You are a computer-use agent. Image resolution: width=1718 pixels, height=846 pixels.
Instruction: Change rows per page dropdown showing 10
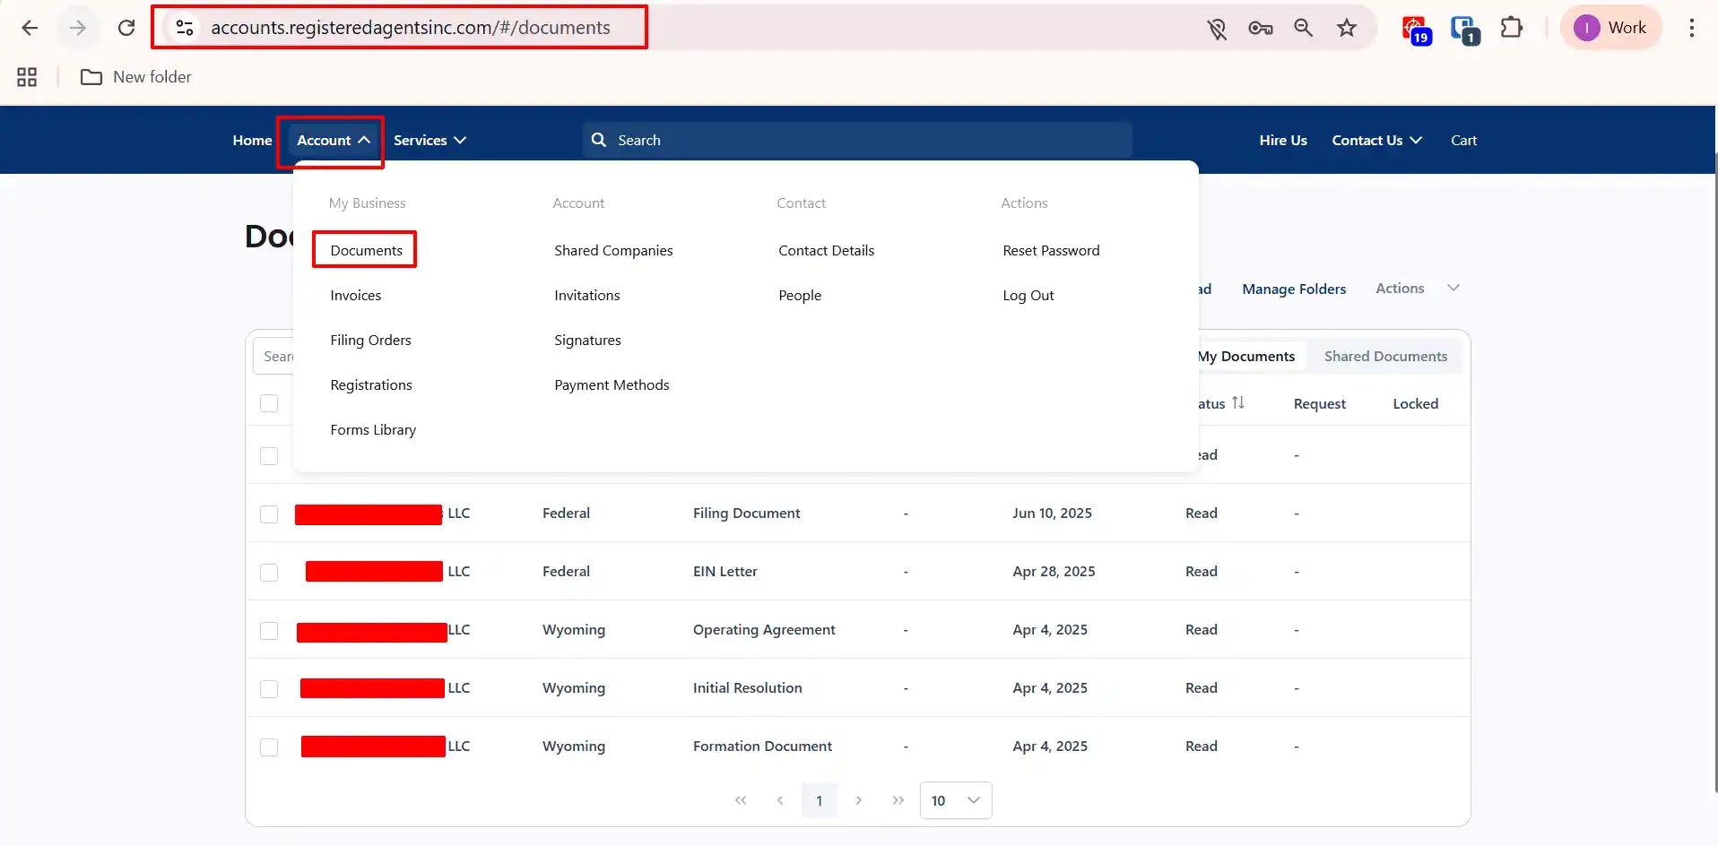coord(955,800)
